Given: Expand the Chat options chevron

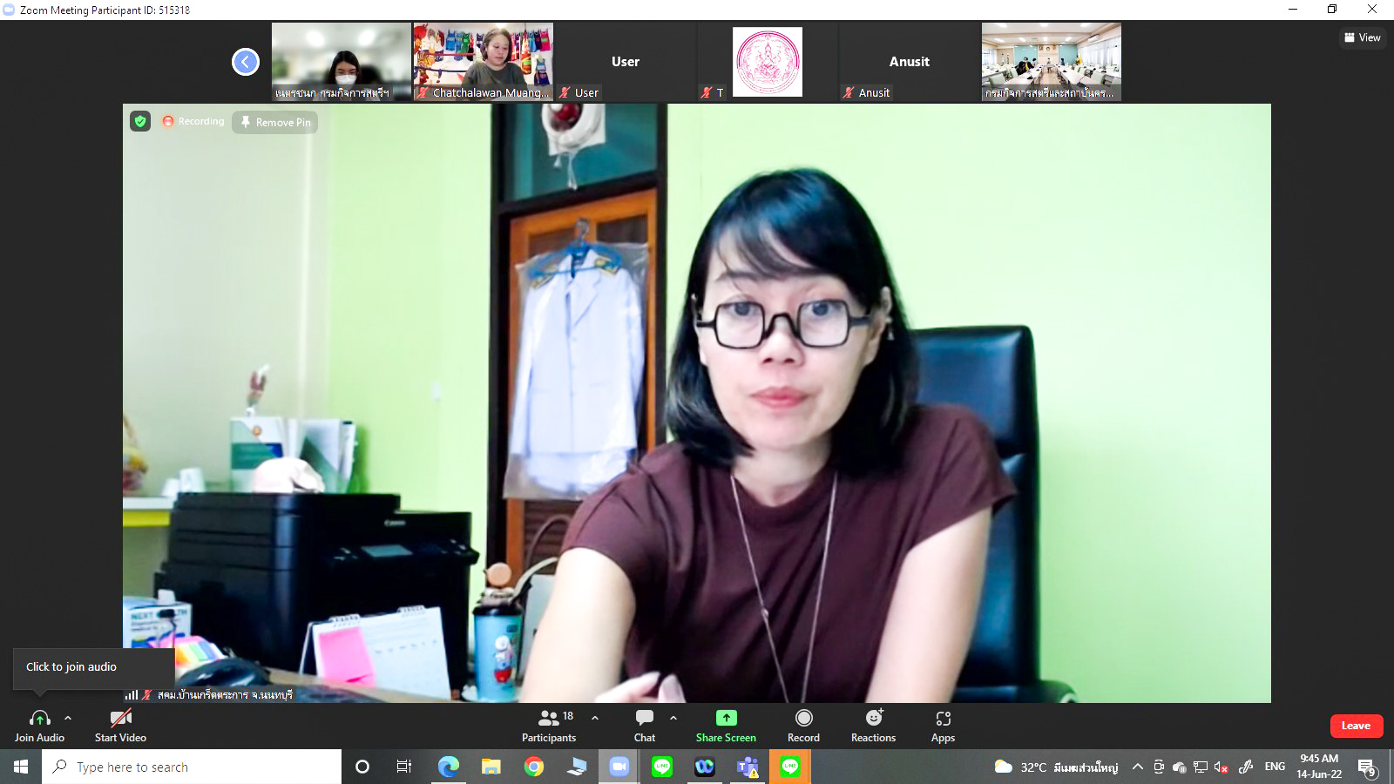Looking at the screenshot, I should pyautogui.click(x=673, y=719).
